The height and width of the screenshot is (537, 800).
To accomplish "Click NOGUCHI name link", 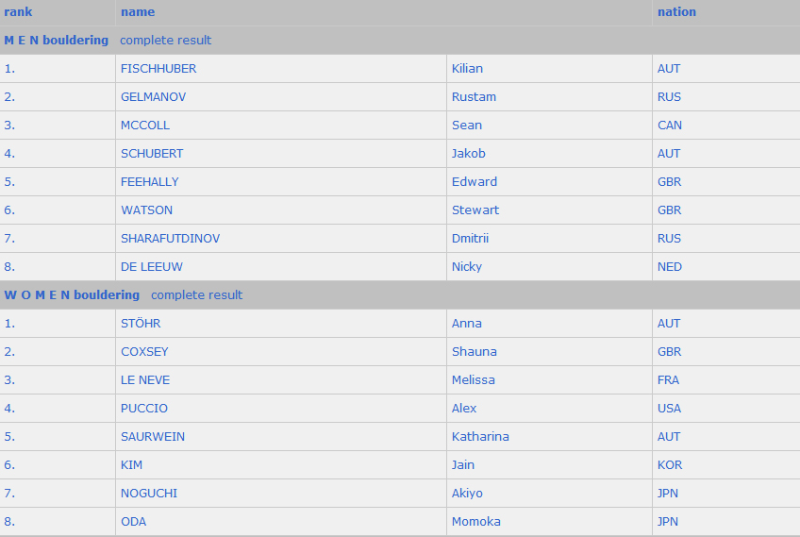I will pyautogui.click(x=149, y=494).
